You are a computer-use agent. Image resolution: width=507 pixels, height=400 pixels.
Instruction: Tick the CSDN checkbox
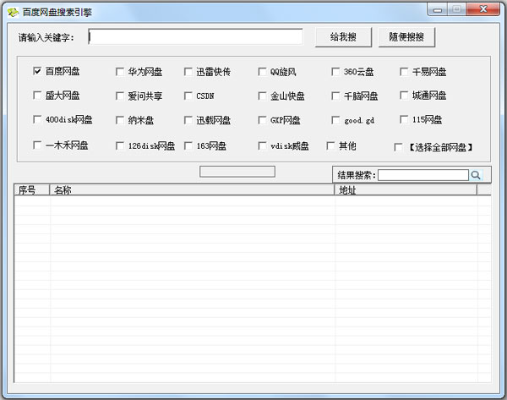tap(188, 96)
